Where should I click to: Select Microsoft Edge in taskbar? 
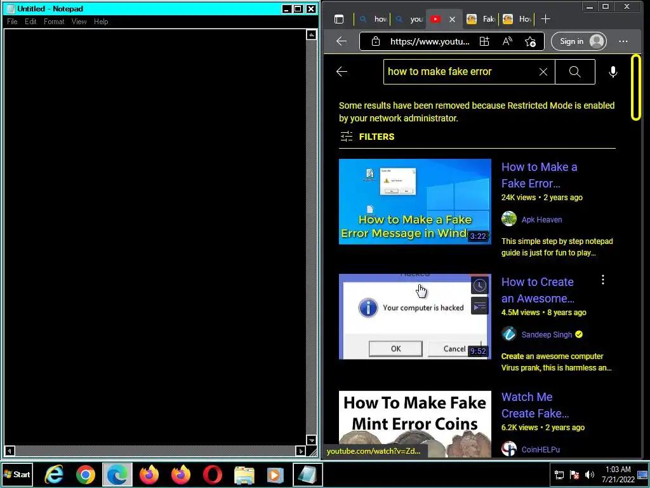pyautogui.click(x=117, y=474)
